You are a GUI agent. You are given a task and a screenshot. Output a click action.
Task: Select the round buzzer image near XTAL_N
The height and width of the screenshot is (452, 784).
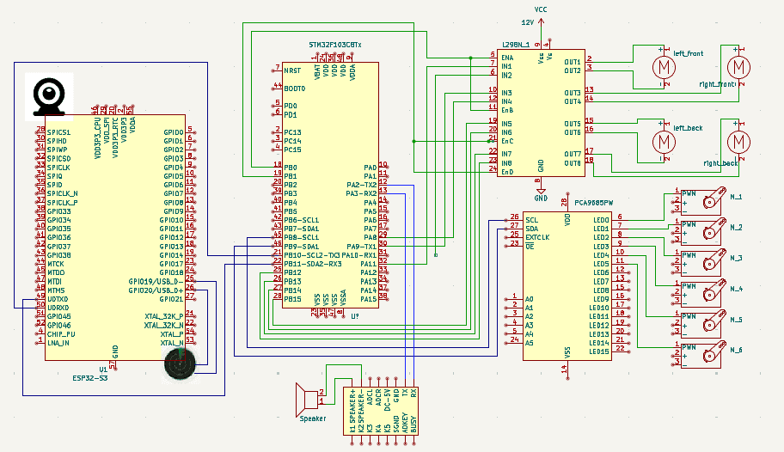(x=181, y=363)
